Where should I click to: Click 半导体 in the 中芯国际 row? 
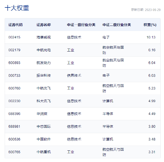coord(108,127)
